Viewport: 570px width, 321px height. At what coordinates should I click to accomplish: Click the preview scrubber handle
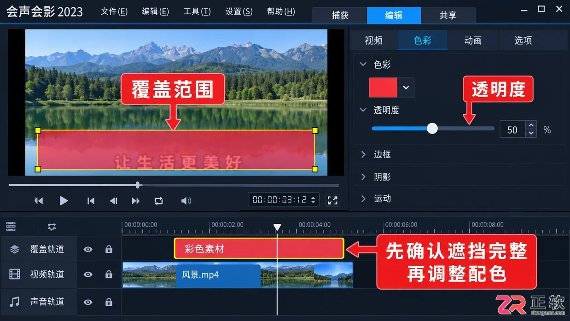pyautogui.click(x=138, y=185)
